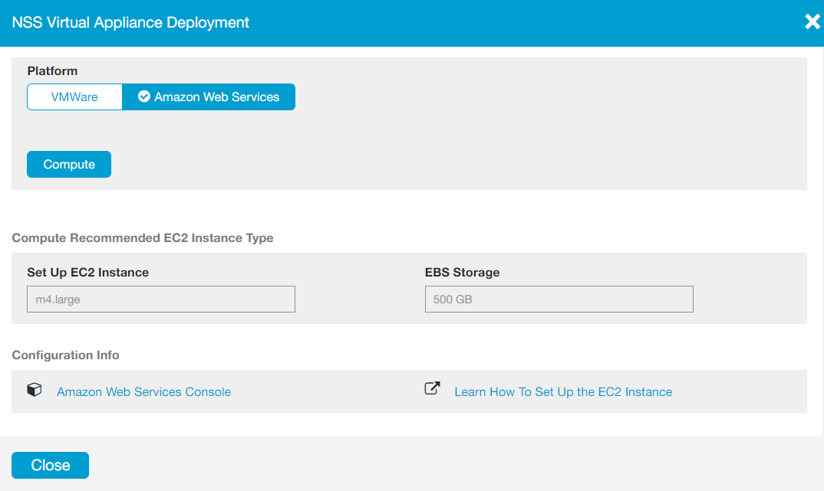Click the empty footer area right of Close
The image size is (824, 491).
(x=460, y=465)
